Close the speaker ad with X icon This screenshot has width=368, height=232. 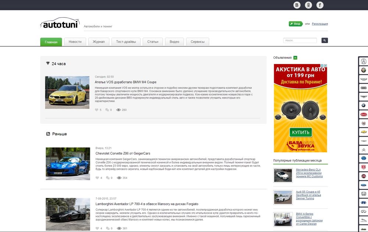click(326, 65)
